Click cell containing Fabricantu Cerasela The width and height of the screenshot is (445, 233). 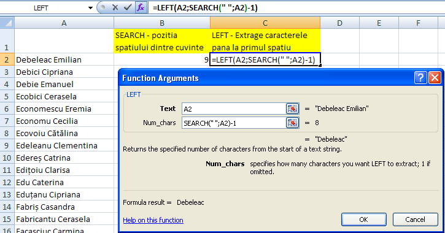point(64,219)
